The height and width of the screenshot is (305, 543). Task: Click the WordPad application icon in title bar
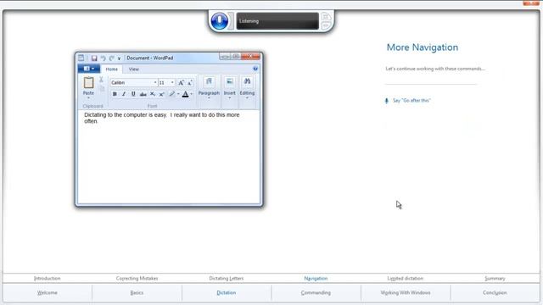point(81,58)
